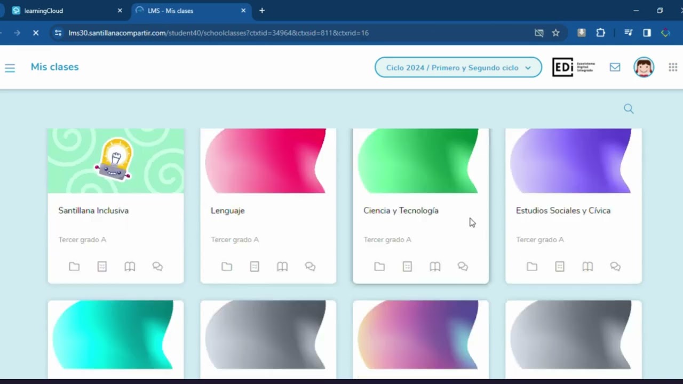Bookmark this page with the star icon
The height and width of the screenshot is (384, 683).
click(555, 33)
